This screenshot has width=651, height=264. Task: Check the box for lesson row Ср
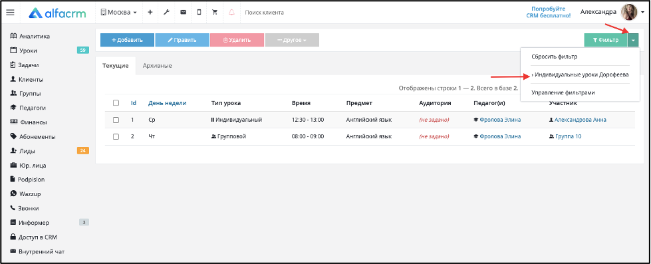(x=116, y=120)
